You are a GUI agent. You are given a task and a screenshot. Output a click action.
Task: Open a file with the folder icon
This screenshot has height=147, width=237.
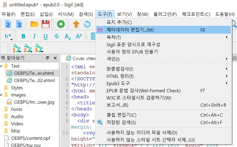pos(34,24)
